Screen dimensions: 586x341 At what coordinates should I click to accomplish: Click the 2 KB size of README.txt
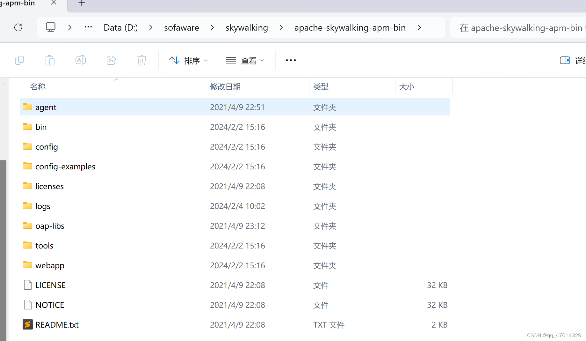click(439, 325)
